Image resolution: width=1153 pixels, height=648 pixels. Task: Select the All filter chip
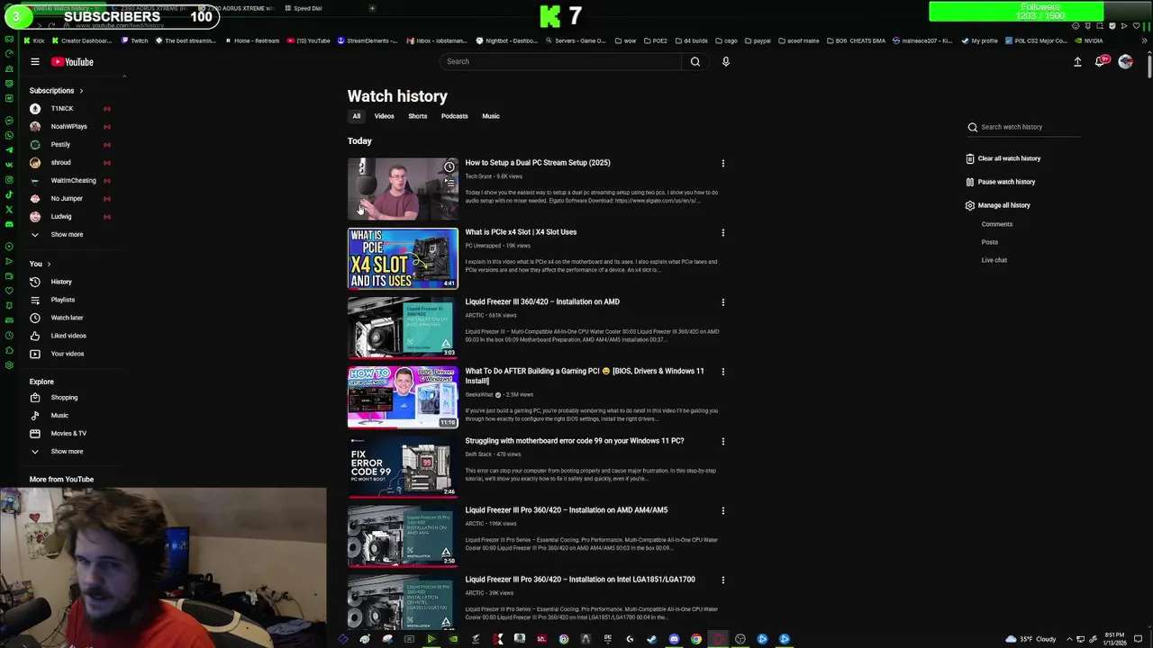coord(357,116)
